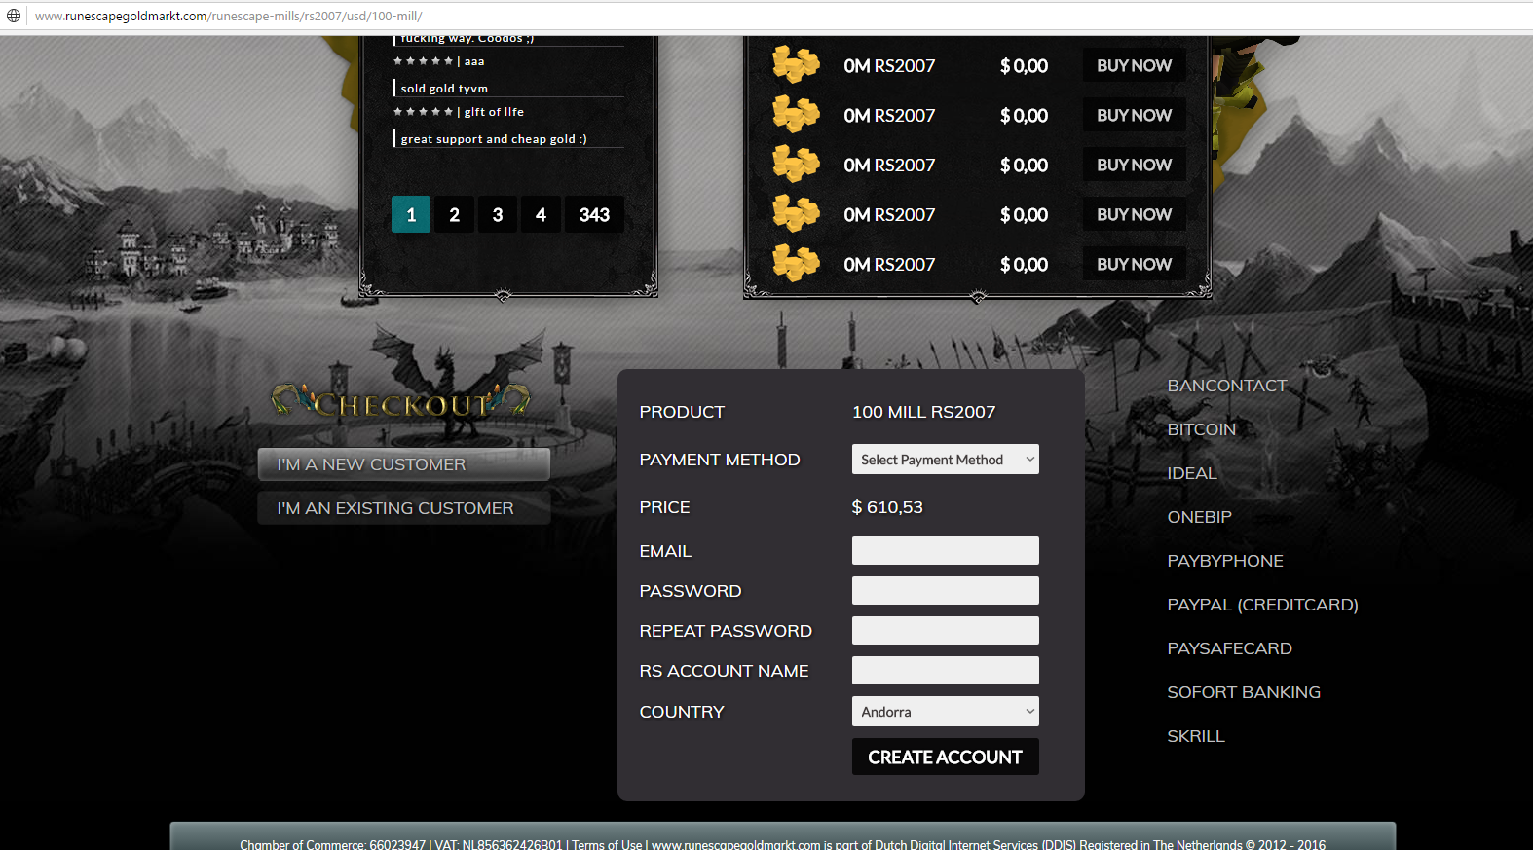Click the reviewer name "aaa"
The width and height of the screenshot is (1533, 850).
click(x=474, y=61)
